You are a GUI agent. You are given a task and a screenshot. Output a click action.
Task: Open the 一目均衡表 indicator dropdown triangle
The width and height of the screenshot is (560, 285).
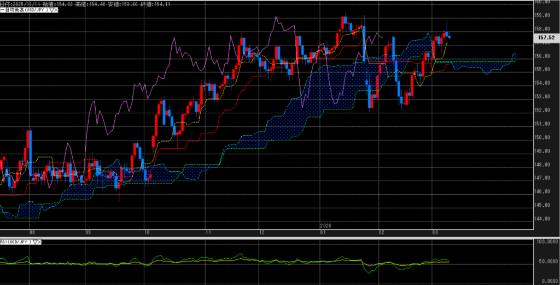click(51, 10)
